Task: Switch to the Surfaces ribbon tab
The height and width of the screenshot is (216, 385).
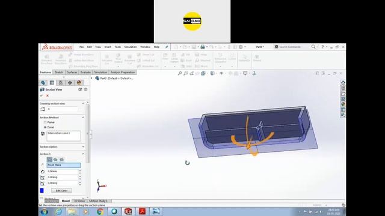Action: 72,72
